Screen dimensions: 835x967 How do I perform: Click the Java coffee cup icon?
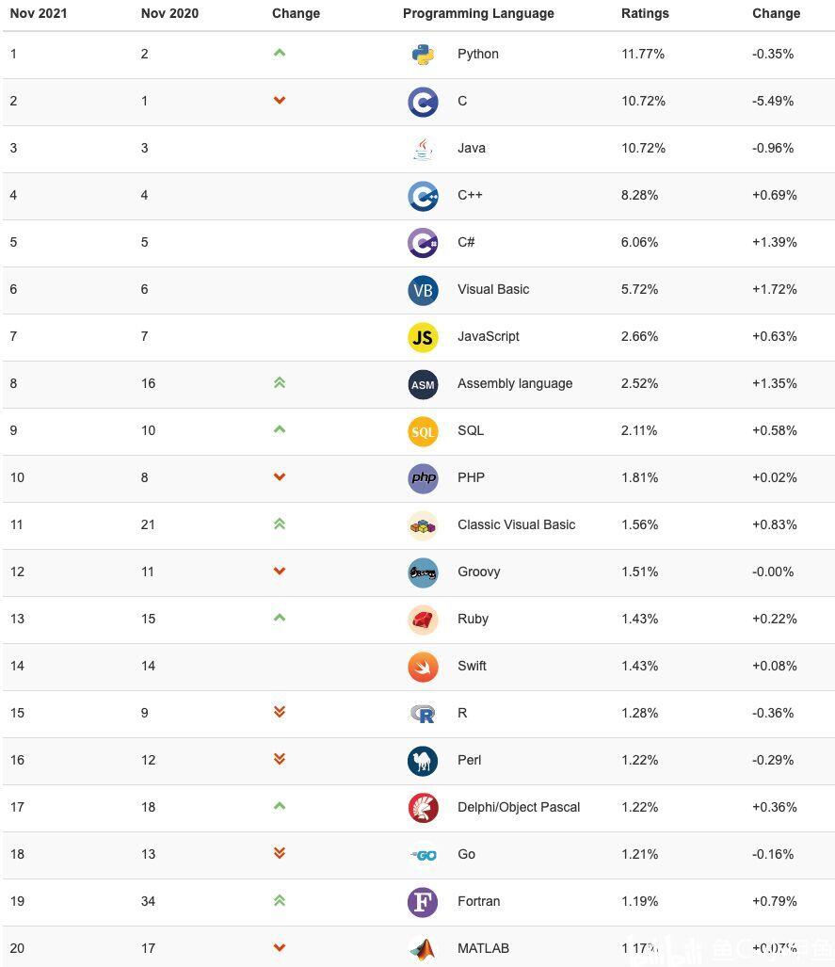(423, 149)
